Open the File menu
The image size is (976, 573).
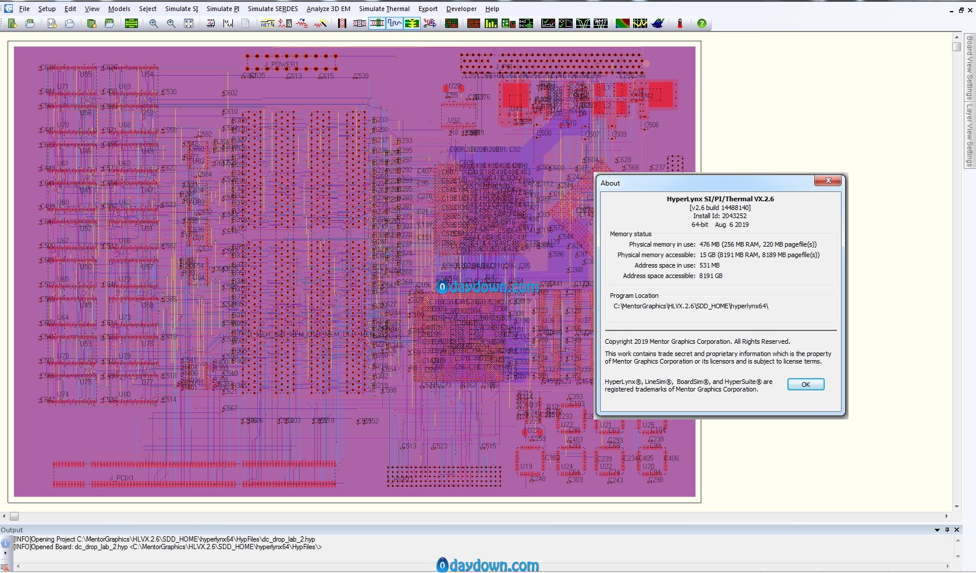coord(24,9)
